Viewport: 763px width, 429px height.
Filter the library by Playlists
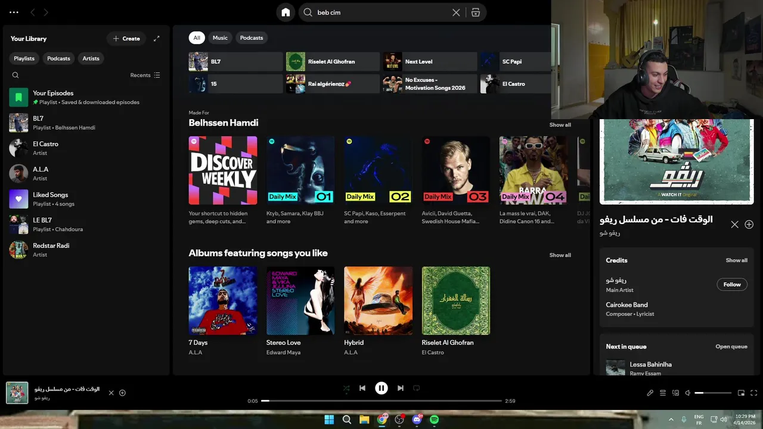pyautogui.click(x=24, y=58)
